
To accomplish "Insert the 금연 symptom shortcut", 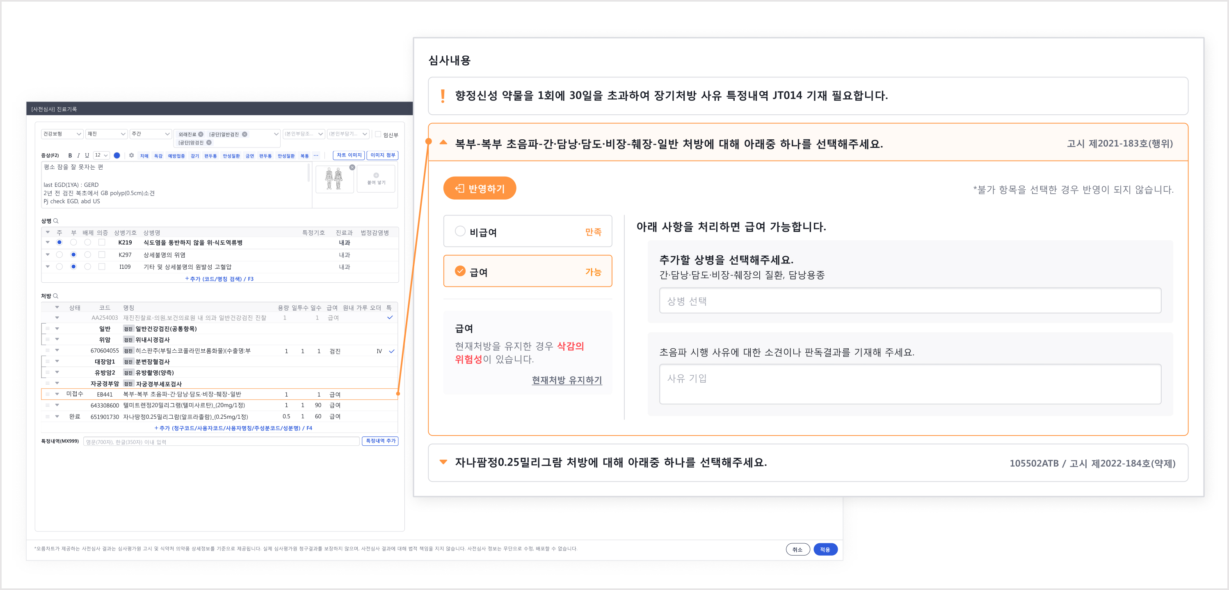I will [x=249, y=156].
